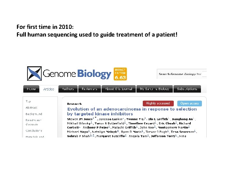Image resolution: width=230 pixels, height=173 pixels.
Task: Open Results and discussion sidebar link
Action: click(34, 122)
